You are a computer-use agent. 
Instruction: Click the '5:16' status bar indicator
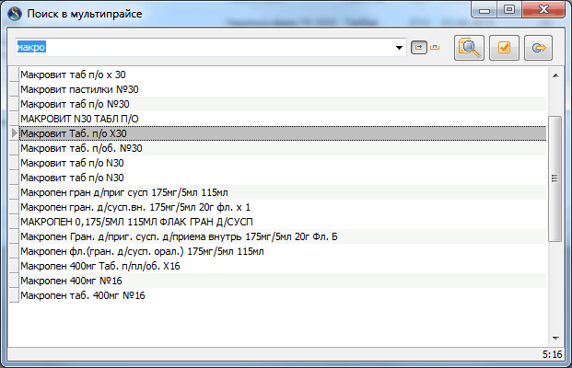point(552,354)
